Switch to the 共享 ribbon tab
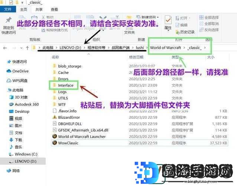Viewport: 237px width, 186px height. [x=39, y=9]
